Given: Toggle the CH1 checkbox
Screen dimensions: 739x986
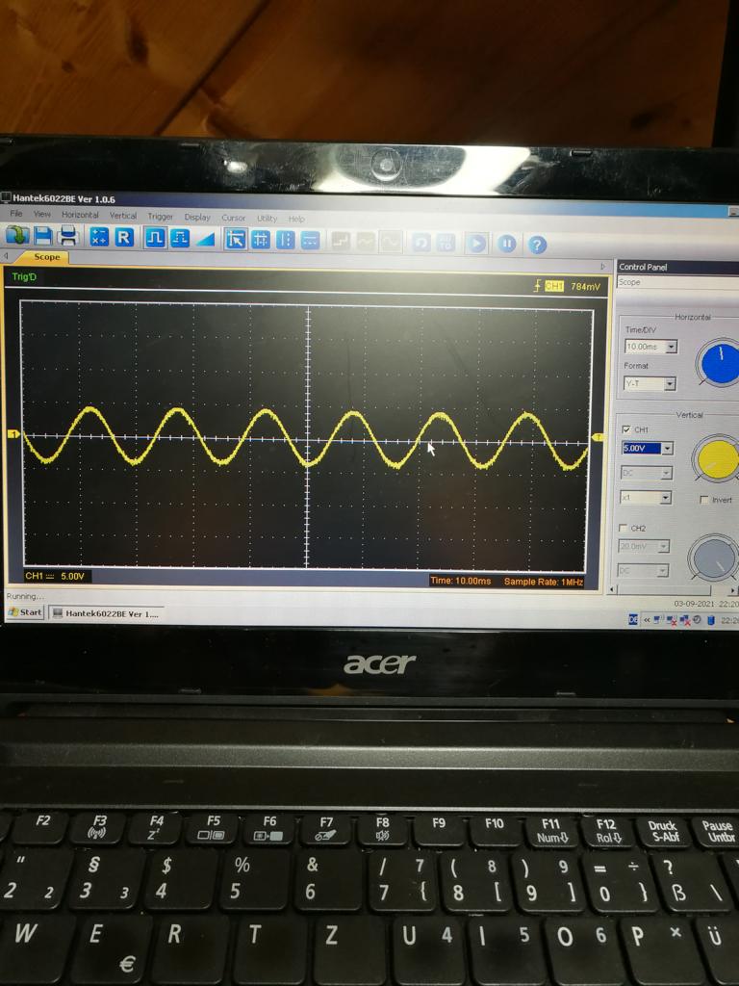Looking at the screenshot, I should [625, 428].
